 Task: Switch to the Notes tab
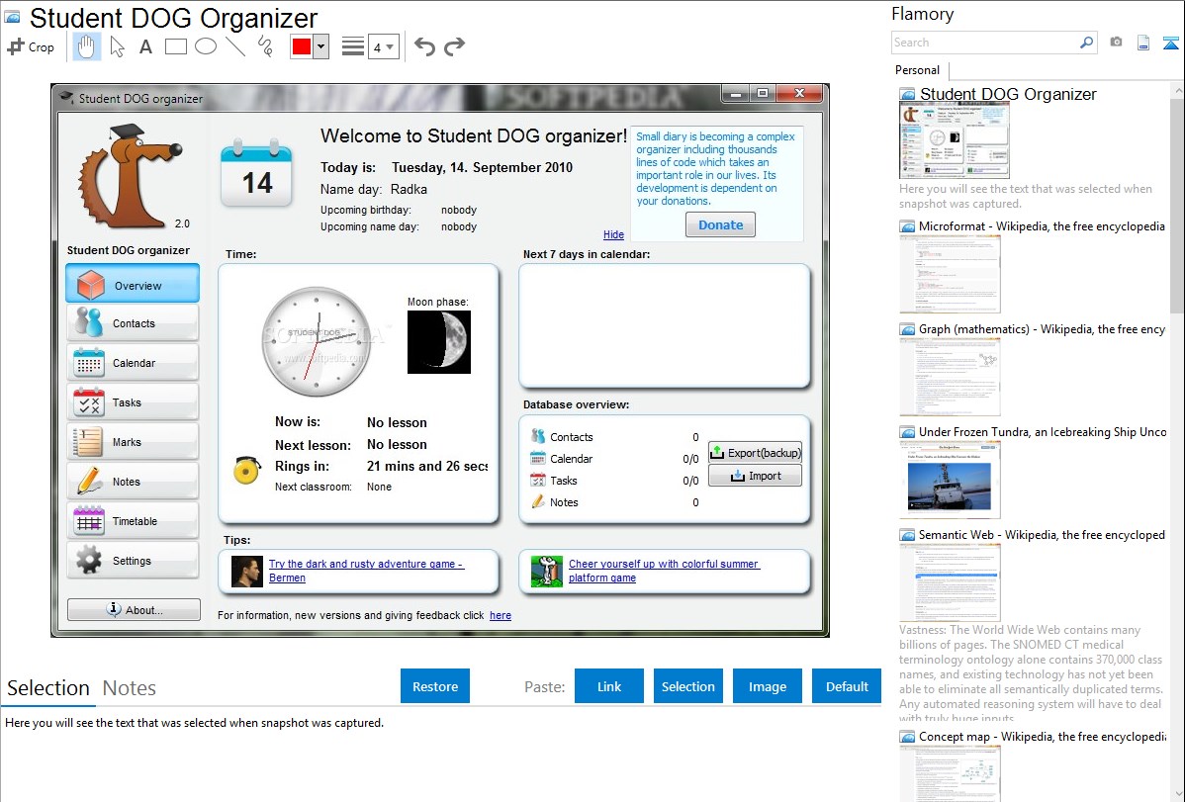click(130, 688)
